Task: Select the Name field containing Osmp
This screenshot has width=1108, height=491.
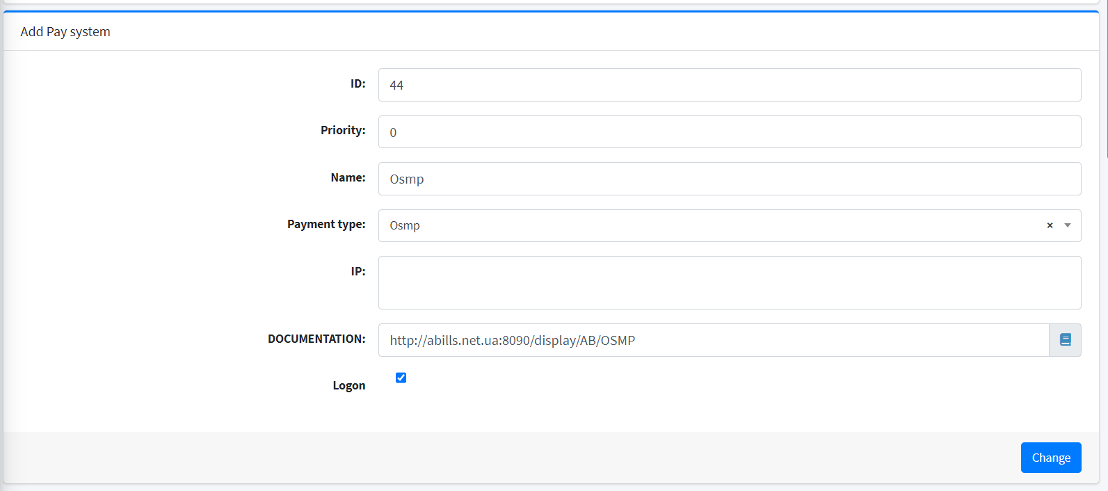Action: coord(729,179)
